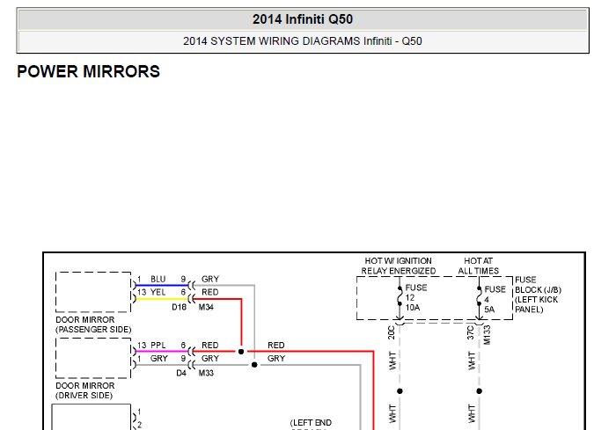Select the "FUSE 4 5A" text
594x430 pixels.
point(495,299)
